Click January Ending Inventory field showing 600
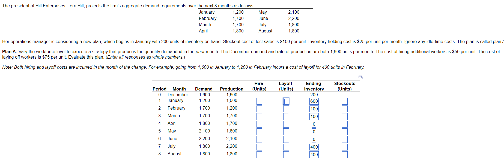 (314, 101)
